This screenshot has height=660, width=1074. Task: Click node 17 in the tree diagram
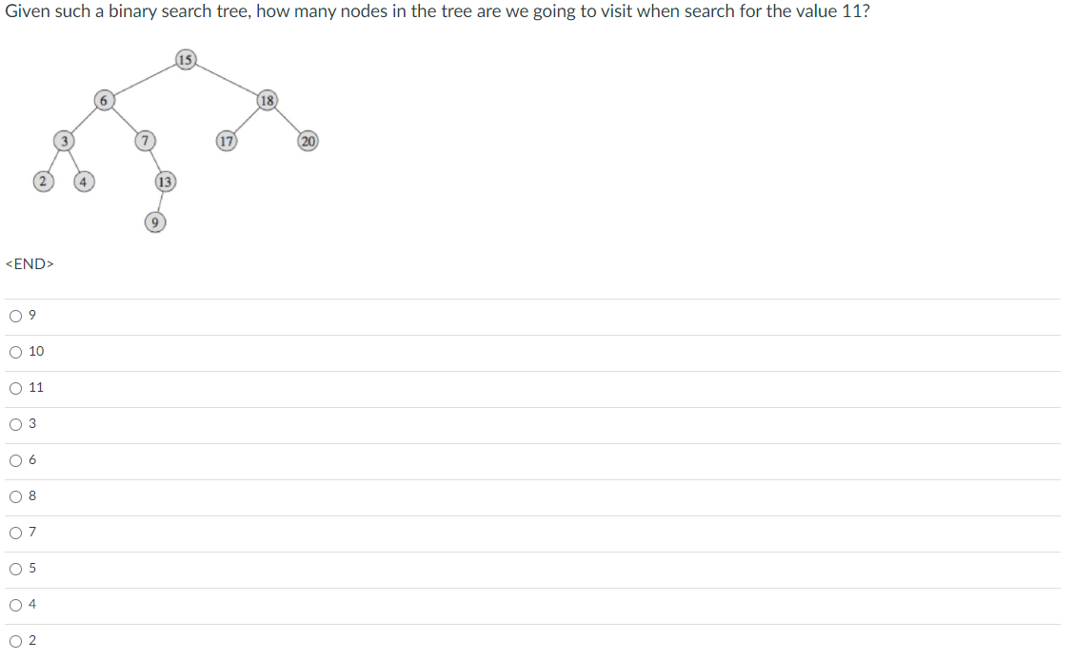tap(226, 141)
